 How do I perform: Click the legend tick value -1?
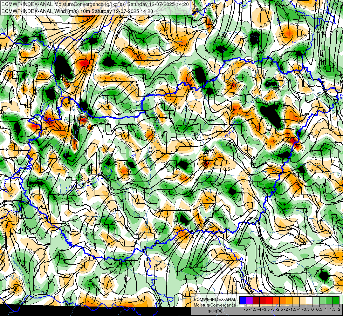[299, 309]
